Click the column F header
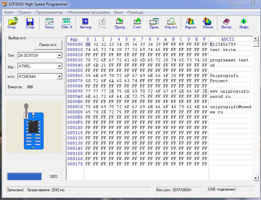The height and width of the screenshot is (200, 261). pos(204,39)
